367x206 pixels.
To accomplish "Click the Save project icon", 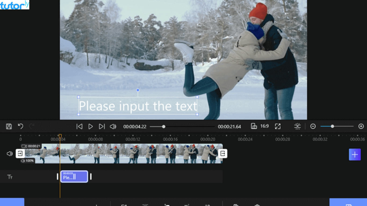I will 9,126.
